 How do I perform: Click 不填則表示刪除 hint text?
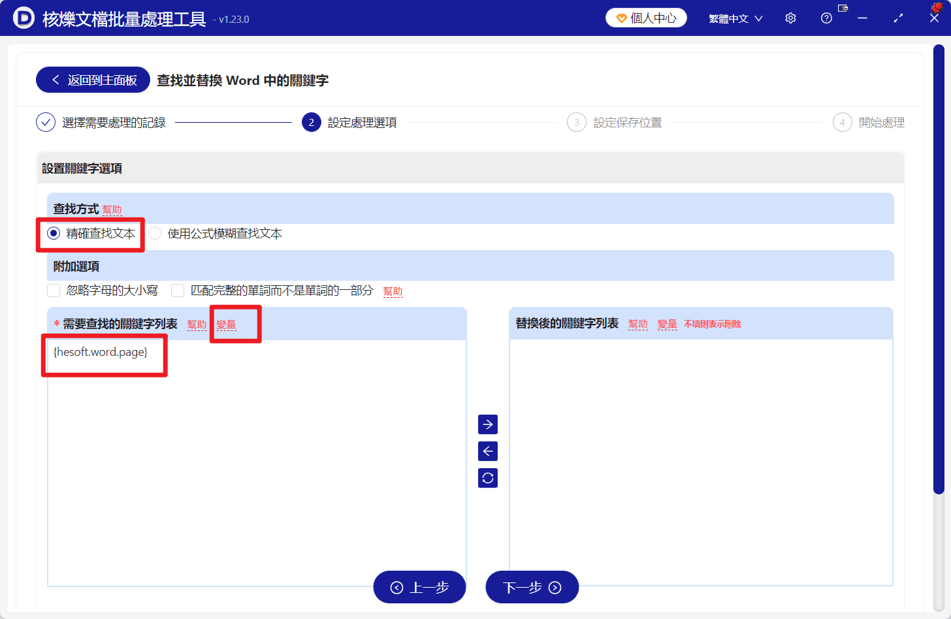[713, 324]
